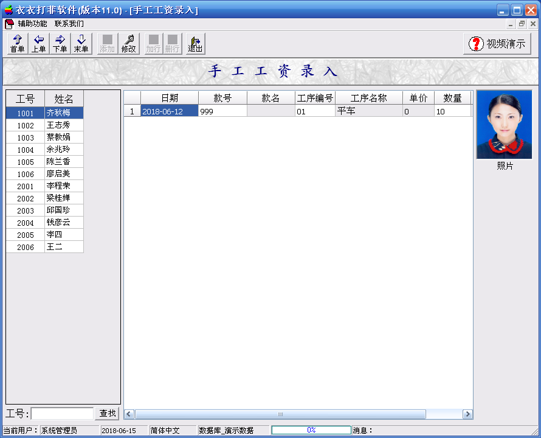Click employee number 2006 cell
This screenshot has height=438, width=541.
pyautogui.click(x=26, y=246)
